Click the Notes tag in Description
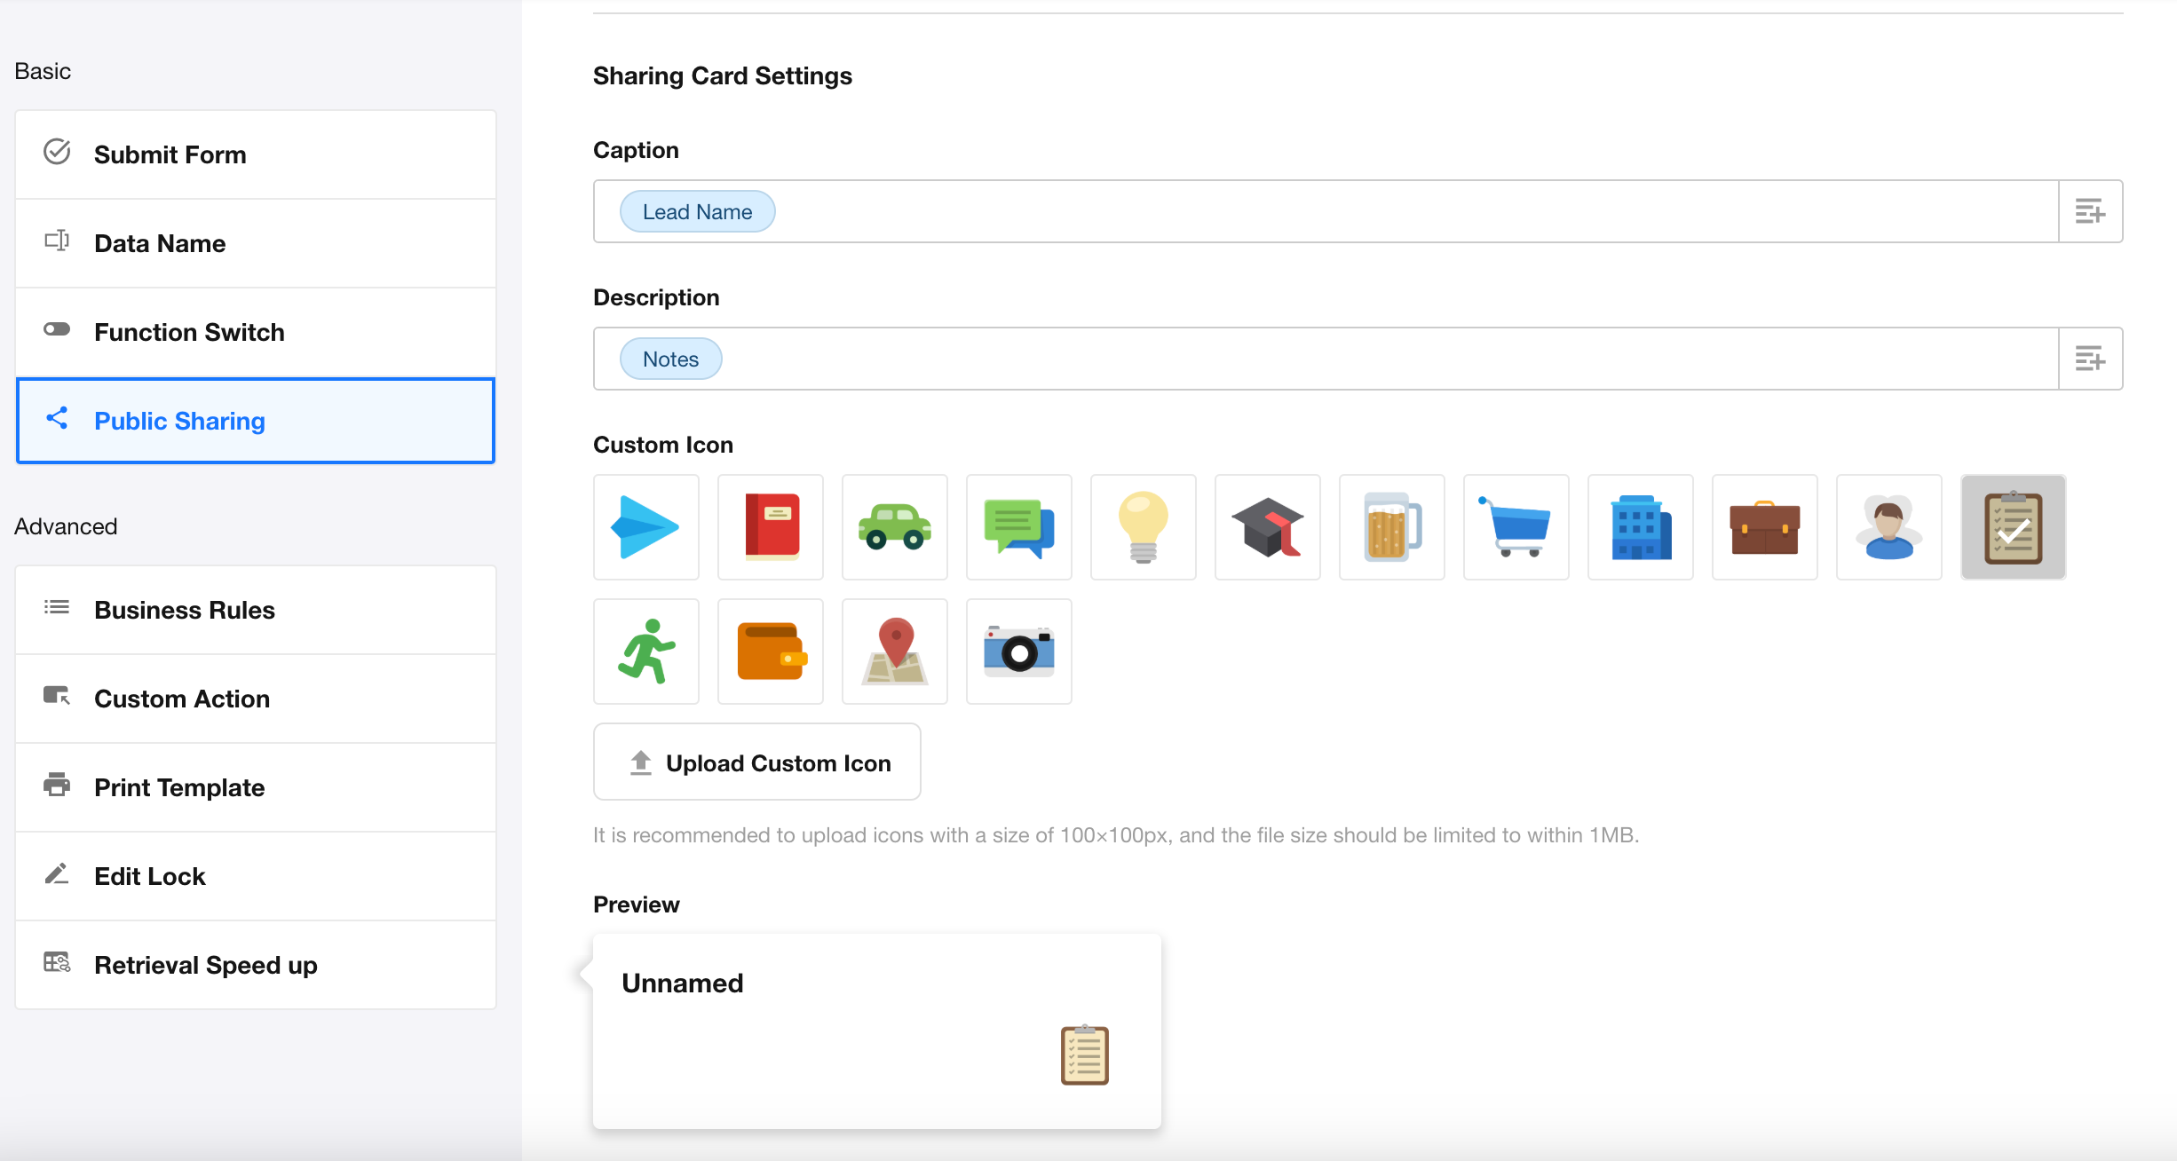This screenshot has height=1161, width=2177. point(670,359)
